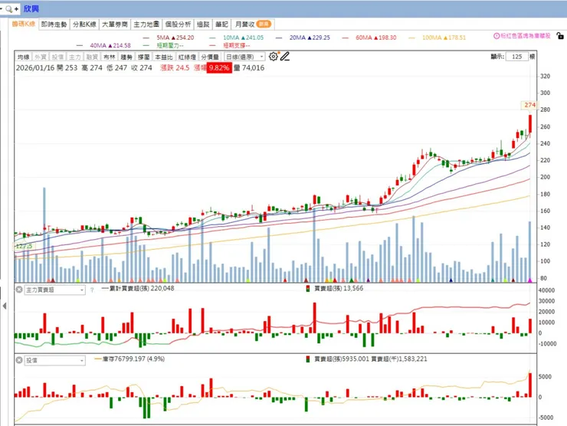
Task: Click the 40MA 214.58 legend
Action: click(110, 45)
